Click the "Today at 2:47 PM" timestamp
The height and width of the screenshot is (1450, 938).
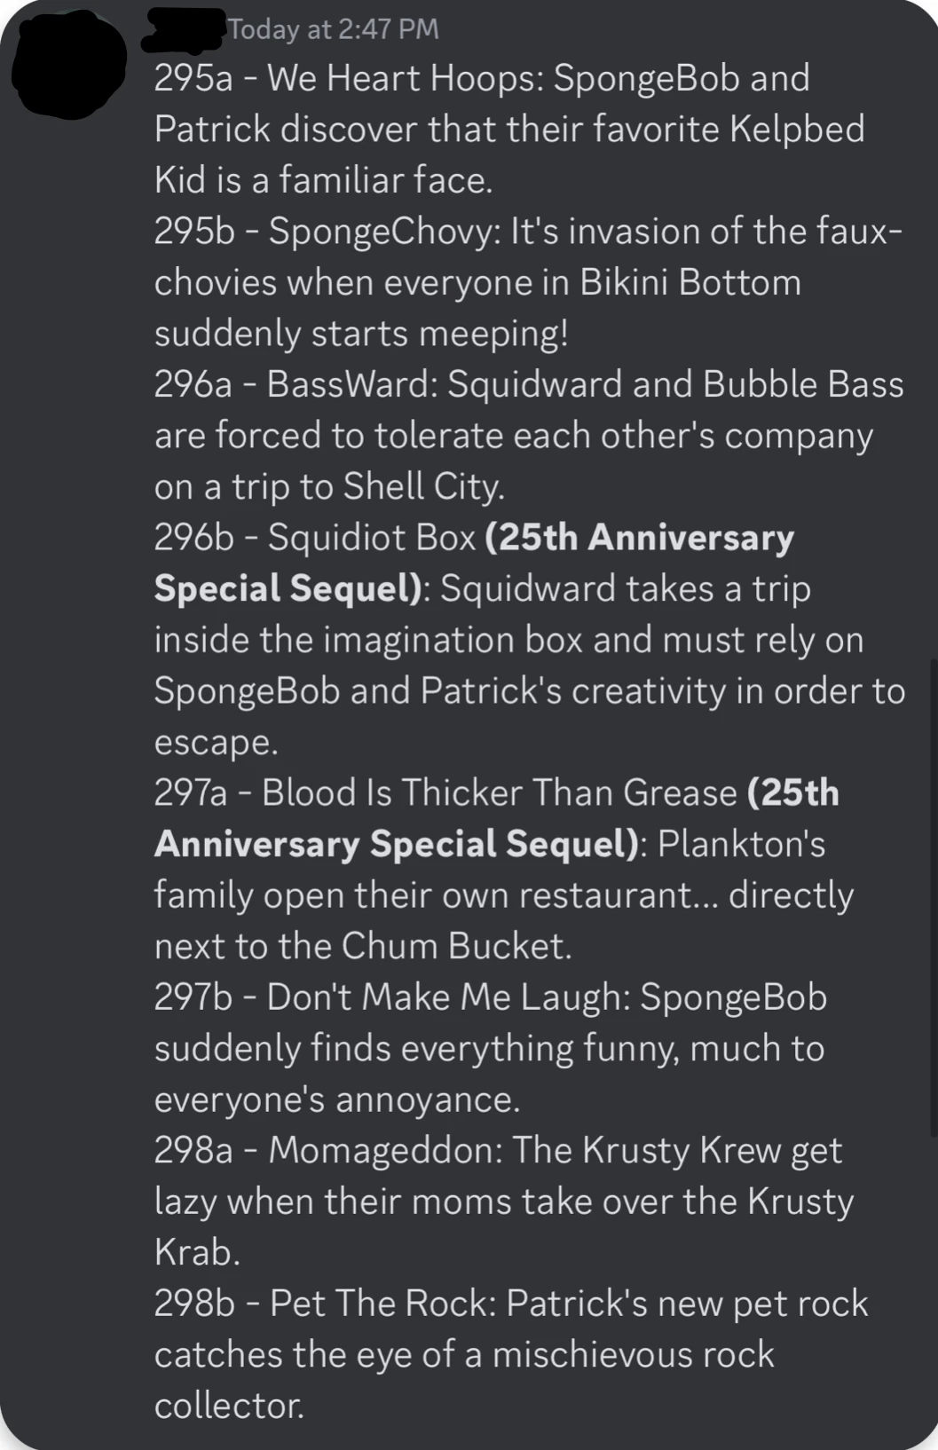point(334,29)
